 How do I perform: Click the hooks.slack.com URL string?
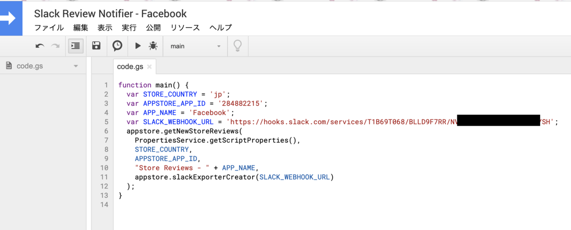coord(390,121)
